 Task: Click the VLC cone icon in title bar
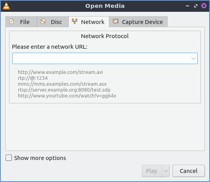(6, 6)
